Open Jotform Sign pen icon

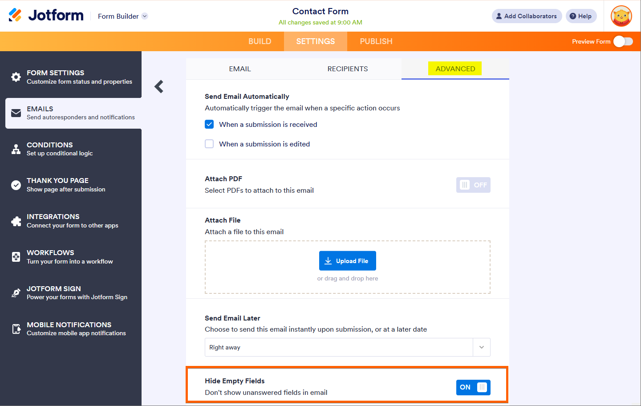(x=16, y=293)
